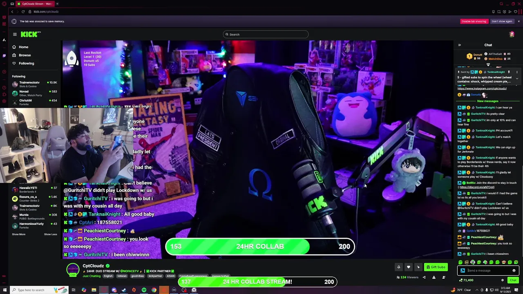
Task: Collapse list with Show Less
Action: click(50, 234)
